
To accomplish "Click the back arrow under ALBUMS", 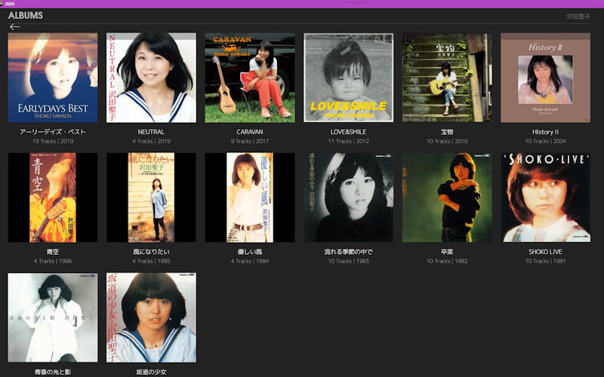I will pyautogui.click(x=14, y=27).
